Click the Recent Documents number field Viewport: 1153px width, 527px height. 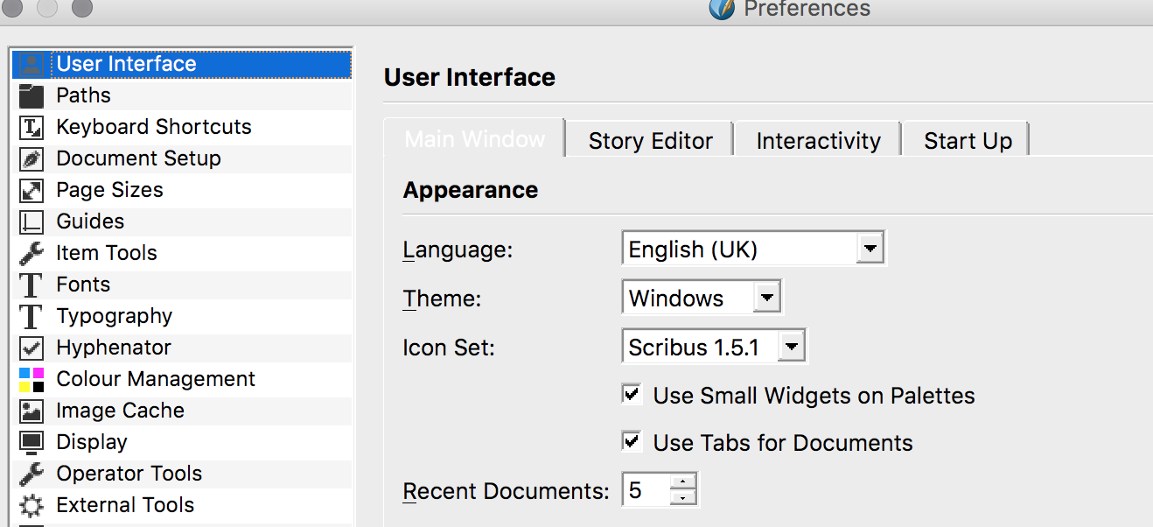click(646, 491)
